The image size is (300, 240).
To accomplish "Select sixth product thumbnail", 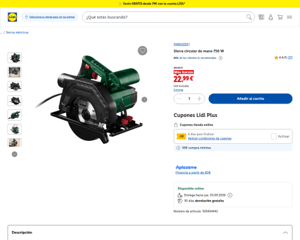I will [x=15, y=129].
